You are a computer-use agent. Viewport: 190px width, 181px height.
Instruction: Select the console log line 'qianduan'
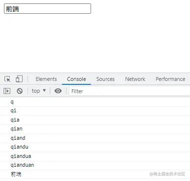pos(95,165)
